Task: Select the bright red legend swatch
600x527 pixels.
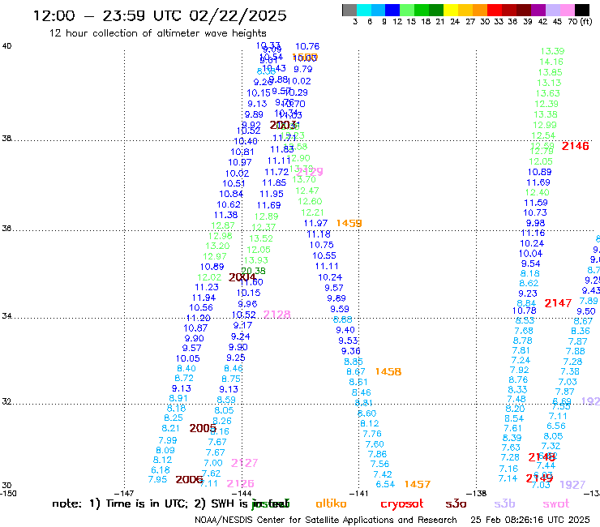Action: coord(495,10)
